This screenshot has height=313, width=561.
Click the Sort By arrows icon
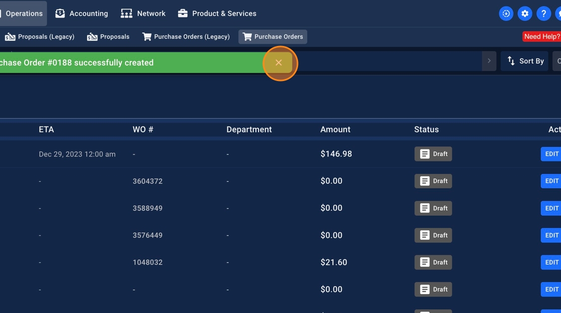(511, 61)
